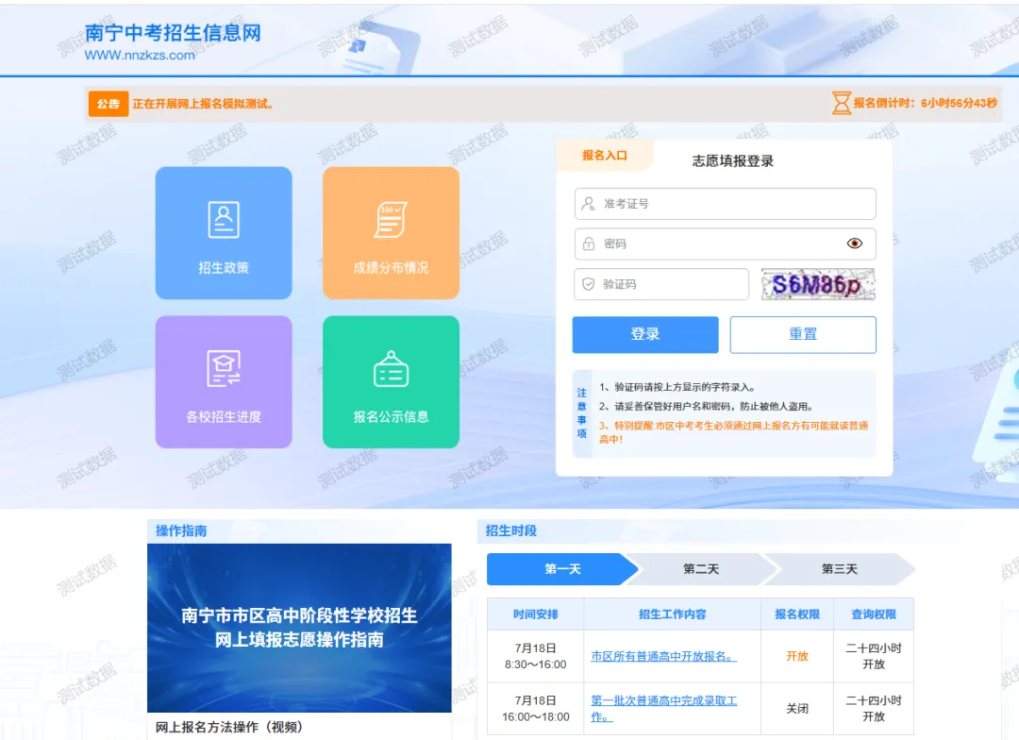Viewport: 1019px width, 740px height.
Task: Click the 关闭 status cell
Action: 796,708
